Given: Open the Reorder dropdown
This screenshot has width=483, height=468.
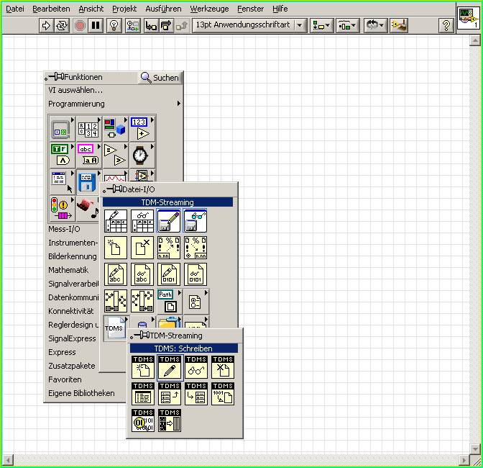Looking at the screenshot, I should (x=374, y=25).
